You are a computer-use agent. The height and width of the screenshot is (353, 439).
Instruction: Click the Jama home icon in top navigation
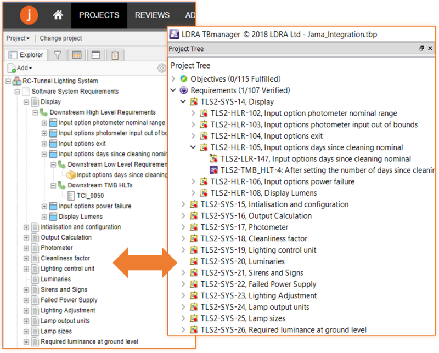pyautogui.click(x=58, y=15)
